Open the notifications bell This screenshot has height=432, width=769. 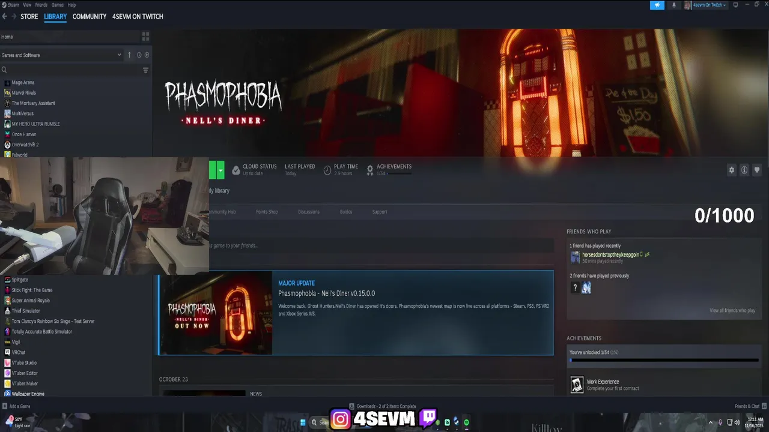[x=673, y=5]
